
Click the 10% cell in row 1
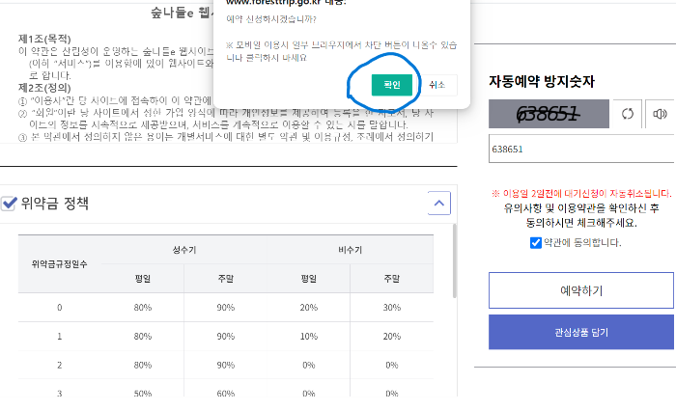click(309, 337)
